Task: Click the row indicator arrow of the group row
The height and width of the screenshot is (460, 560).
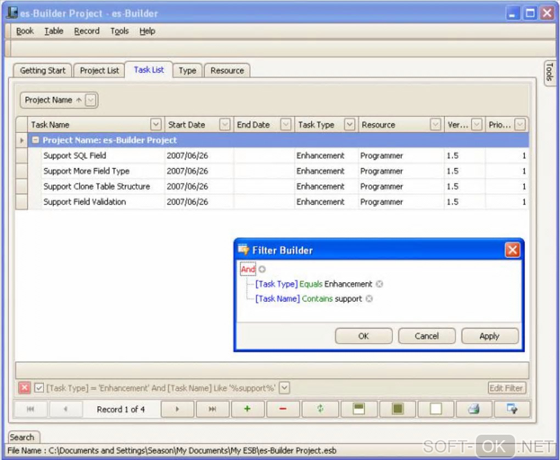Action: click(22, 141)
